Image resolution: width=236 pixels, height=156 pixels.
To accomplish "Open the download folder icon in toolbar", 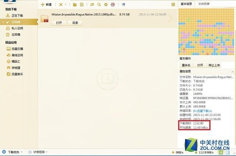I will coord(75,4).
